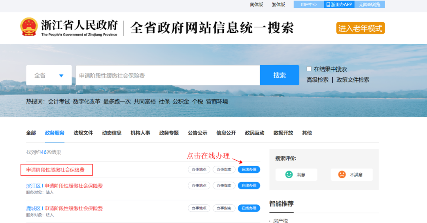Switch to 简体版

click(257, 5)
